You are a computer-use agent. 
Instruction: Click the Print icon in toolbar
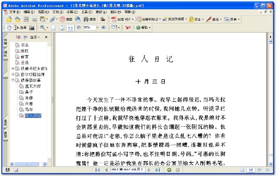(x=35, y=19)
